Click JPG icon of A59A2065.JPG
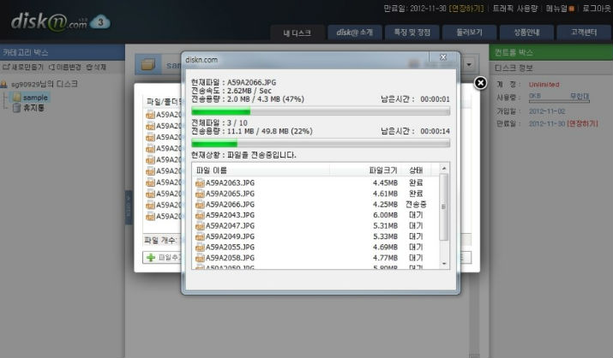Screen dimensions: 613x358 coord(200,194)
